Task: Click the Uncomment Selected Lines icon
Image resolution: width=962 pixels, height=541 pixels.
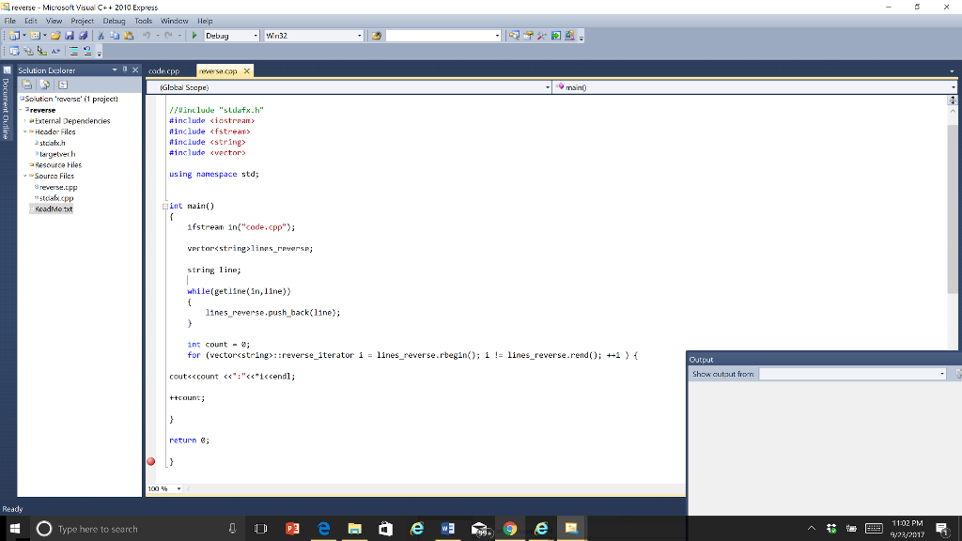Action: [87, 51]
